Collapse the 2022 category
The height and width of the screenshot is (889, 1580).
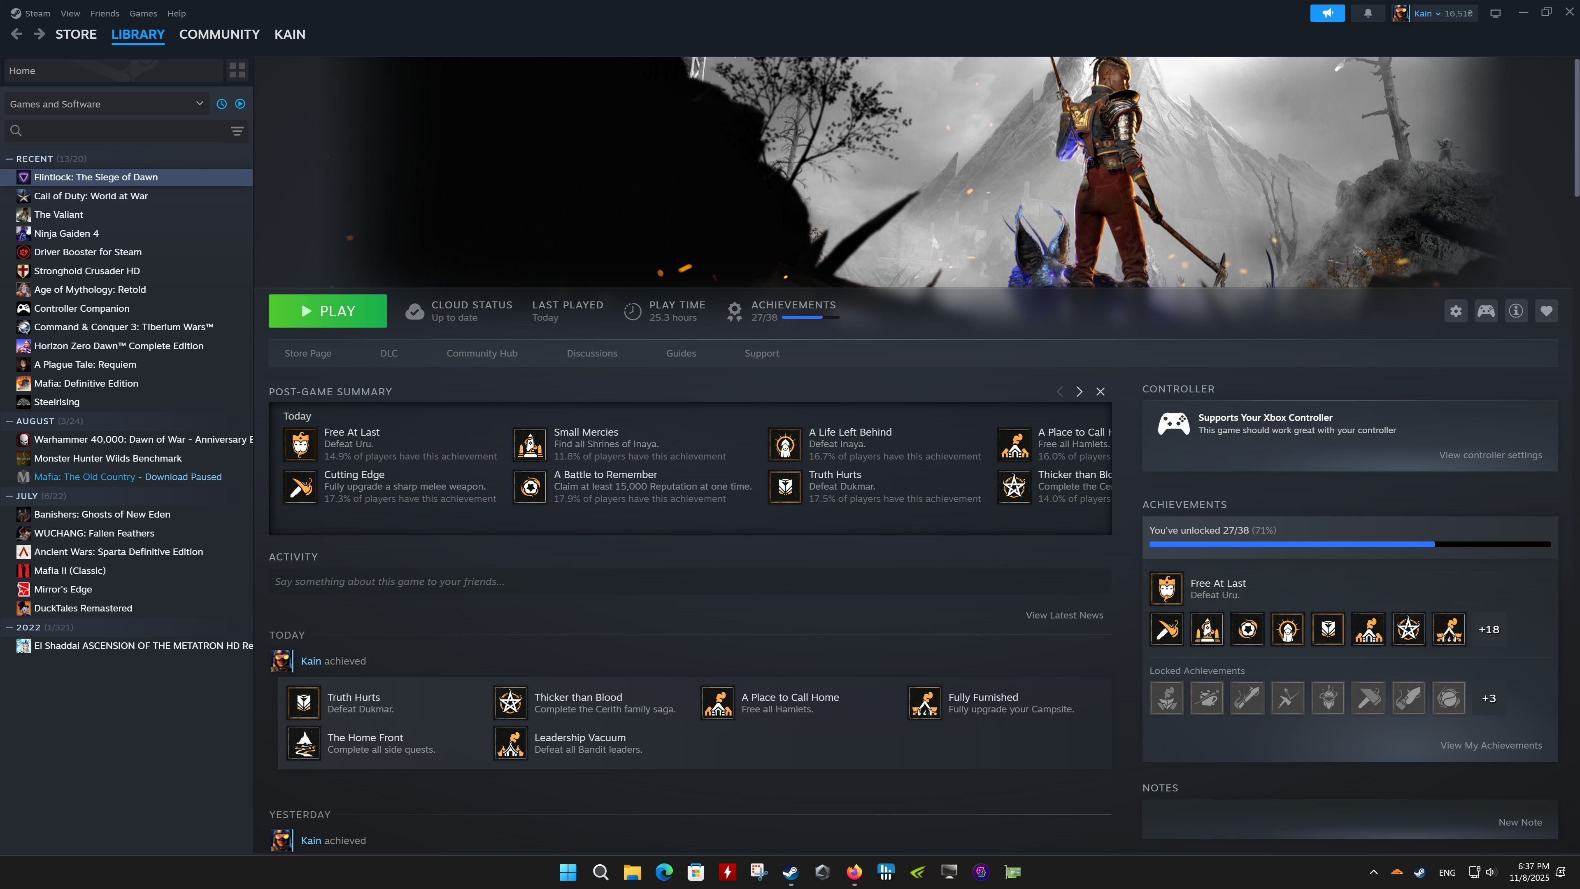9,628
